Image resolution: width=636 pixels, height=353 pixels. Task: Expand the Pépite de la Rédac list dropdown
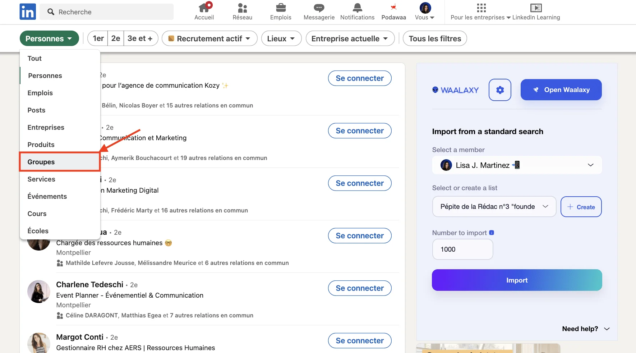[494, 207]
